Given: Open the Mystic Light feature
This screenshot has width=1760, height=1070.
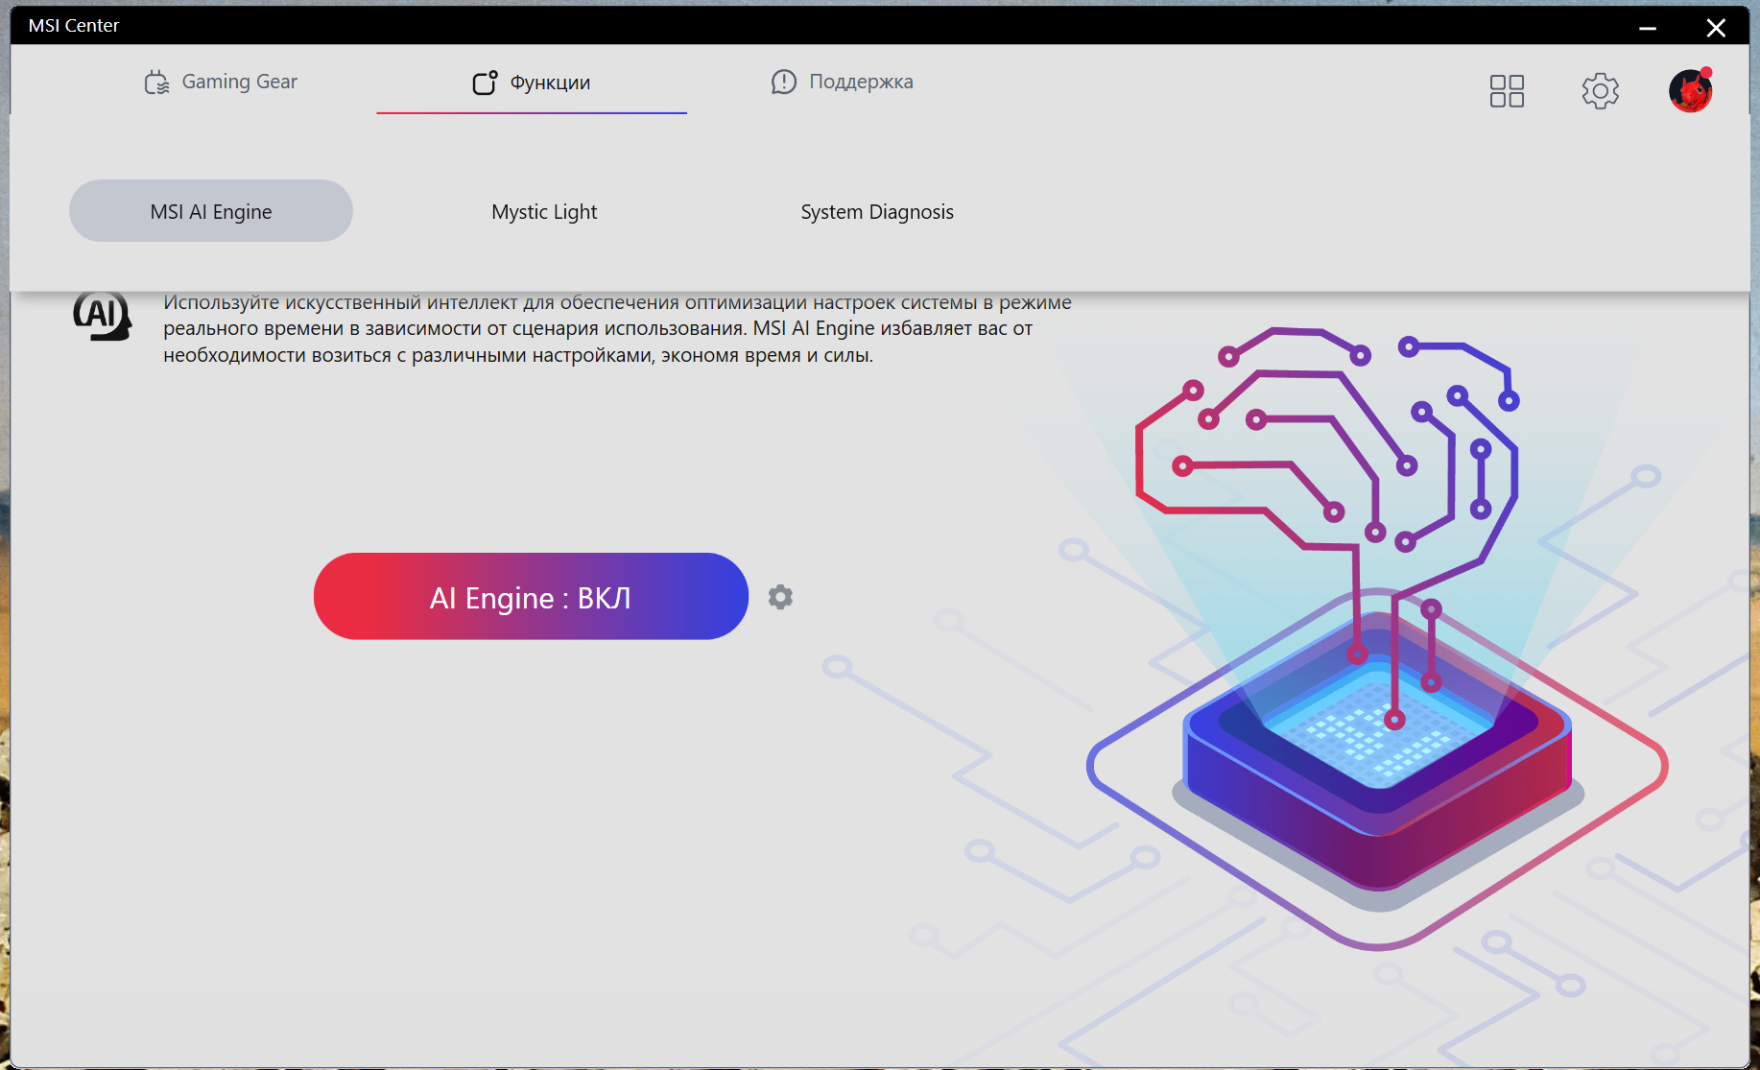Looking at the screenshot, I should 544,212.
